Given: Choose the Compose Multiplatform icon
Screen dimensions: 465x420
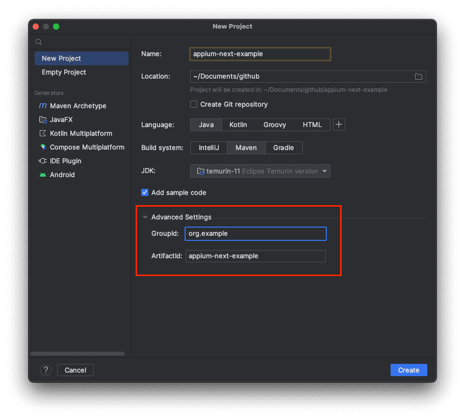Looking at the screenshot, I should click(x=43, y=147).
